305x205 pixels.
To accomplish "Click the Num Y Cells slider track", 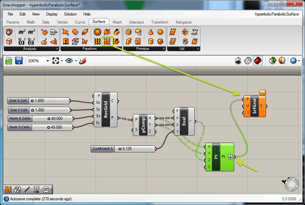I will [x=52, y=127].
